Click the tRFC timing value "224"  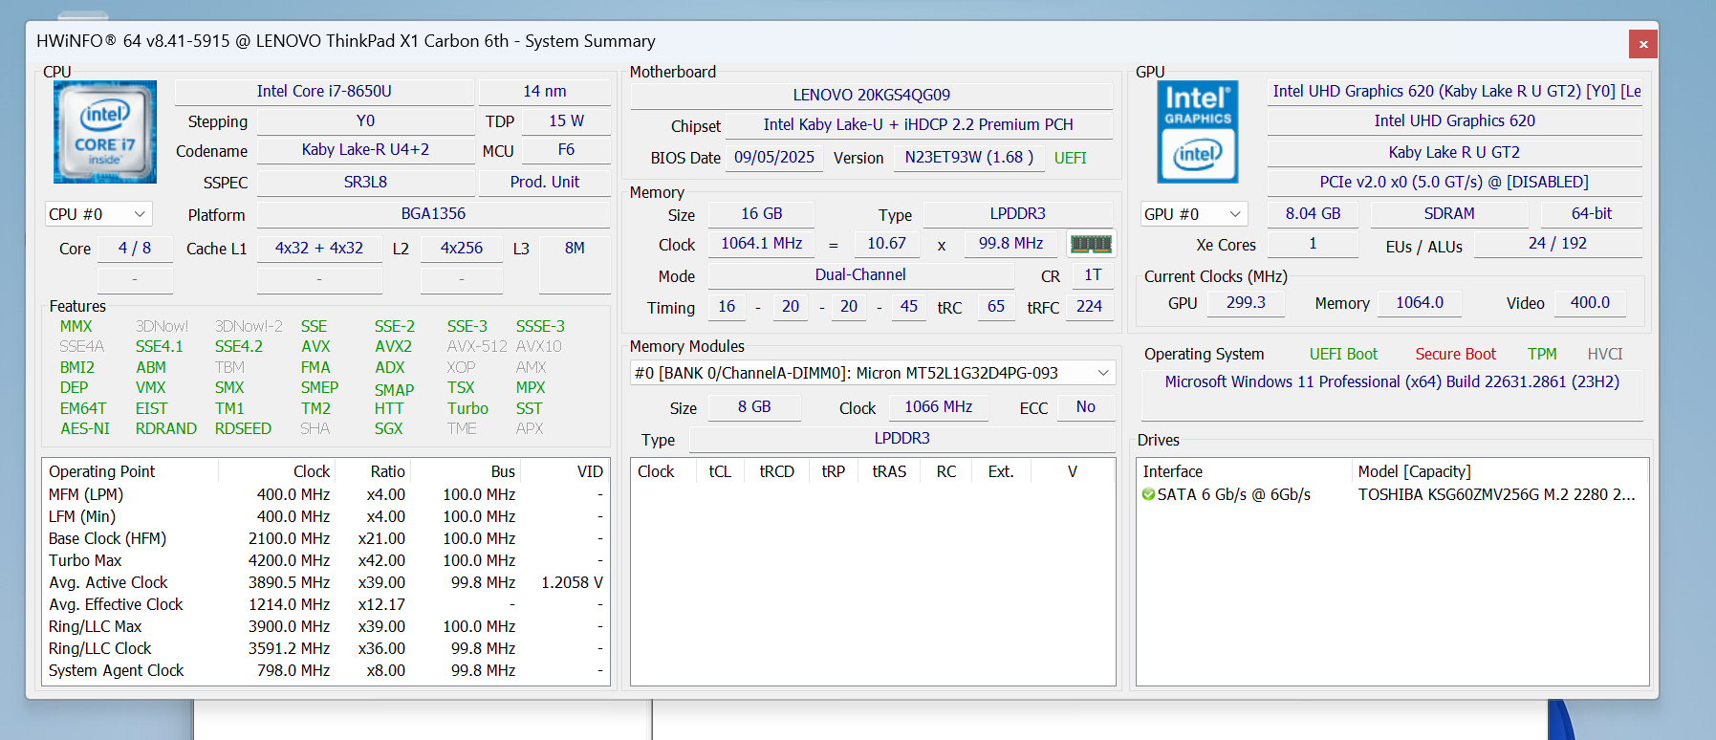click(1089, 307)
